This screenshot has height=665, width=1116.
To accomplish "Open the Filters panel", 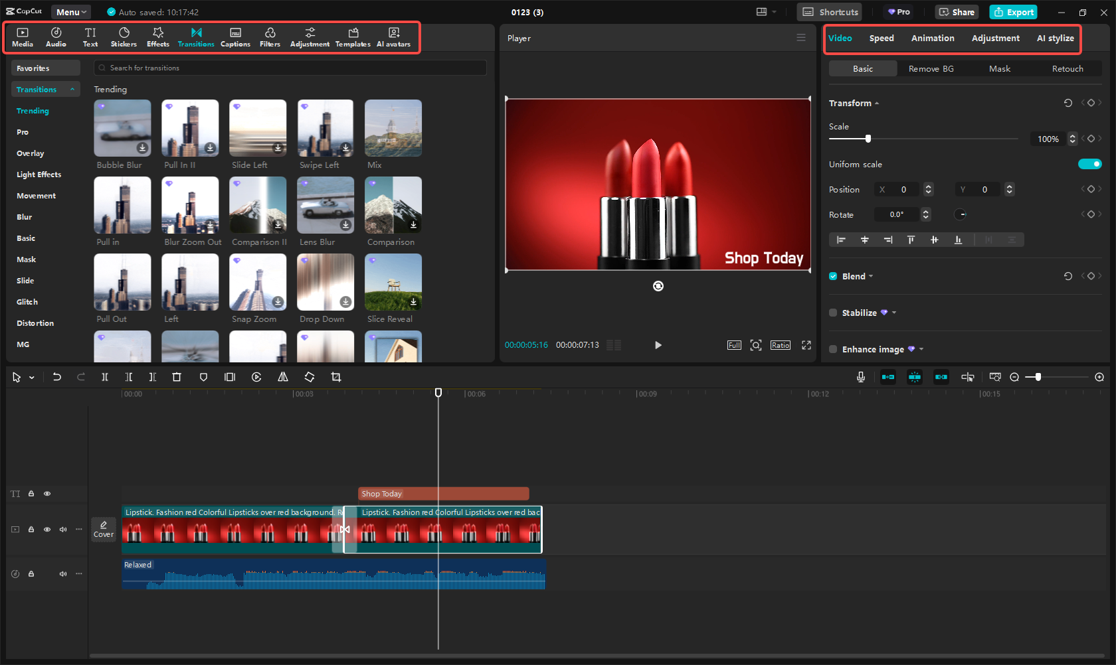I will tap(270, 37).
